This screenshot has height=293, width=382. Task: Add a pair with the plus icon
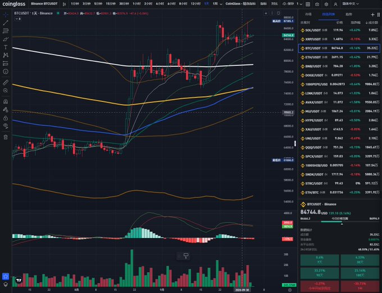[372, 15]
